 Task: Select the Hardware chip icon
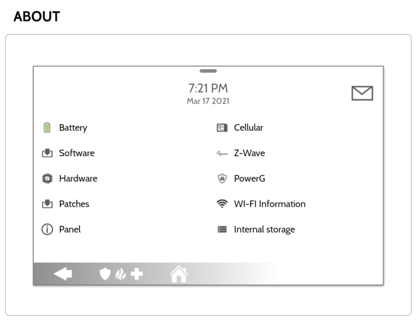[x=47, y=178]
